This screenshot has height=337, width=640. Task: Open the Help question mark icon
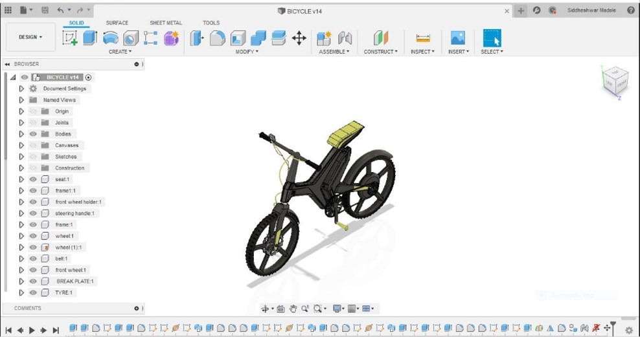click(x=631, y=10)
